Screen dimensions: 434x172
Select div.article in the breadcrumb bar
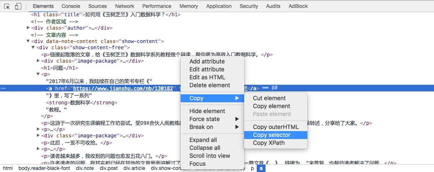point(134,168)
